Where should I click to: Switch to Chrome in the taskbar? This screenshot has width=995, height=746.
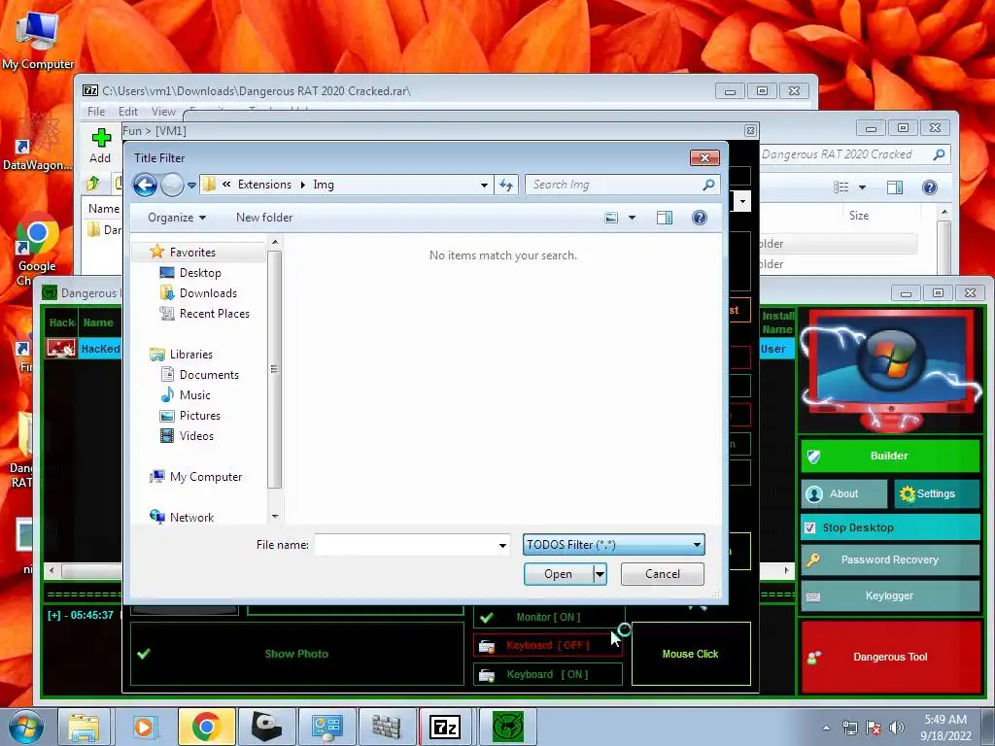click(x=206, y=727)
